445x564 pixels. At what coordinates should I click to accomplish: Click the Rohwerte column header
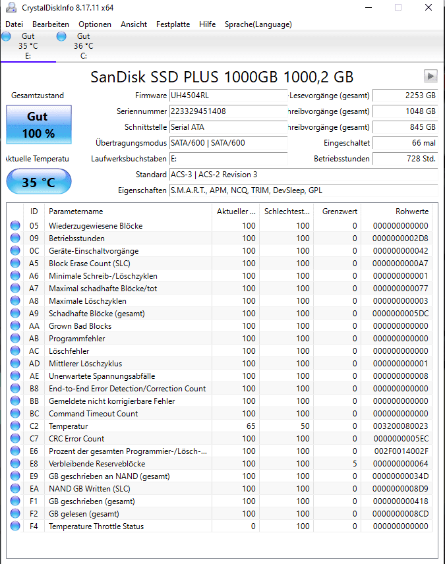(x=397, y=211)
